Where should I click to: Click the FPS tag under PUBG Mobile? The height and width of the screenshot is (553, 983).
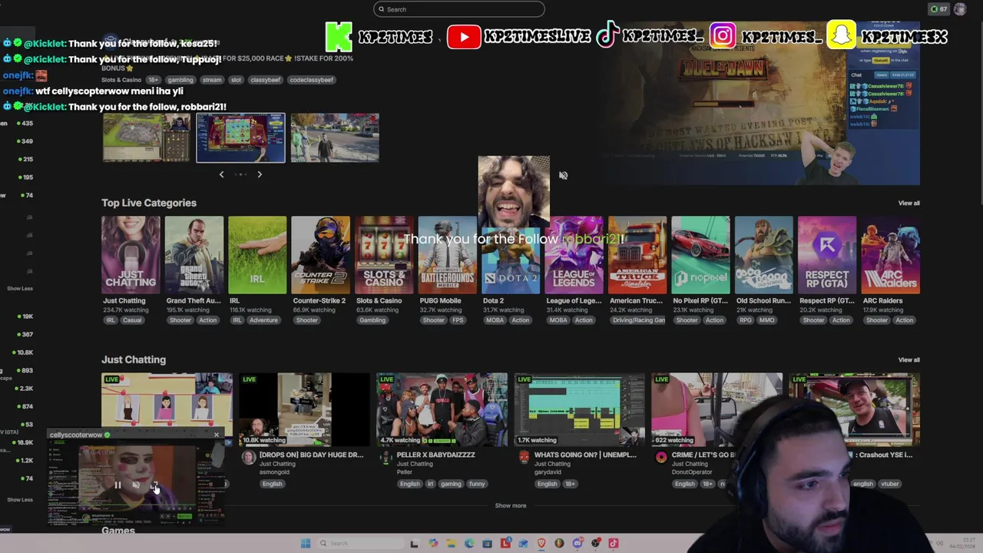click(x=458, y=320)
